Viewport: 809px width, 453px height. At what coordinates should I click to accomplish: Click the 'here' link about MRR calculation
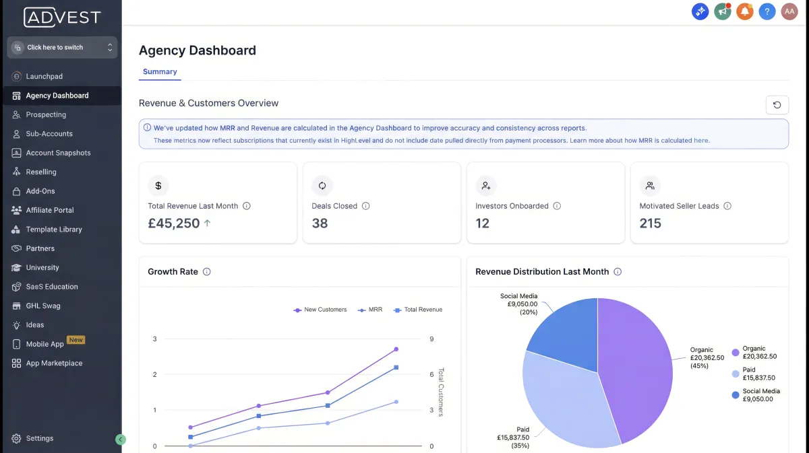point(701,141)
